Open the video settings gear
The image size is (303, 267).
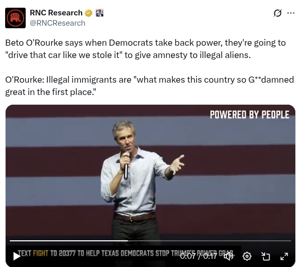point(247,256)
